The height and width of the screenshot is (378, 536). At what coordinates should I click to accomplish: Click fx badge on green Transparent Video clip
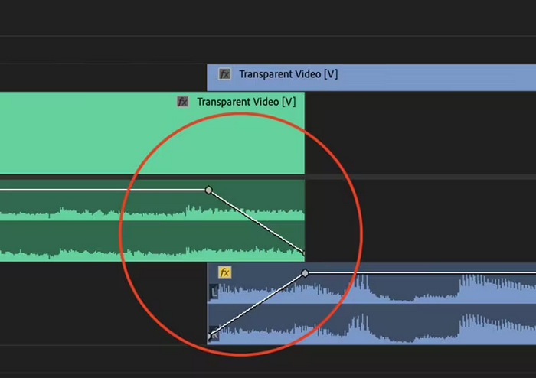(182, 102)
